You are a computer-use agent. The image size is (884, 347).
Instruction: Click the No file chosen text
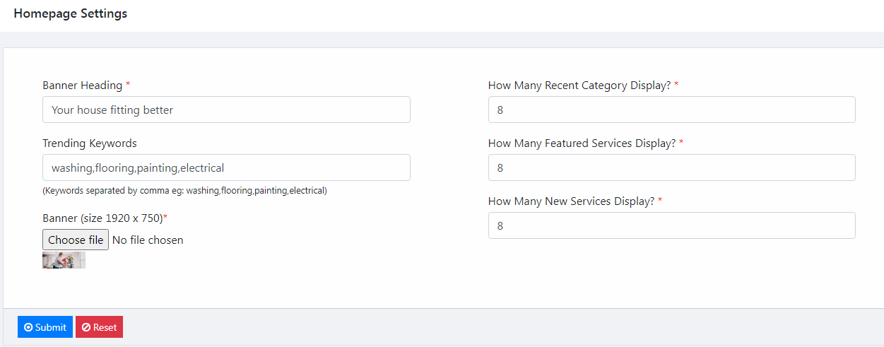point(148,240)
